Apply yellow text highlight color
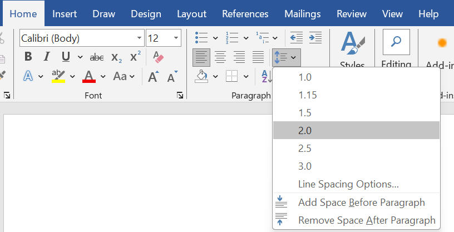The width and height of the screenshot is (454, 232). 58,76
